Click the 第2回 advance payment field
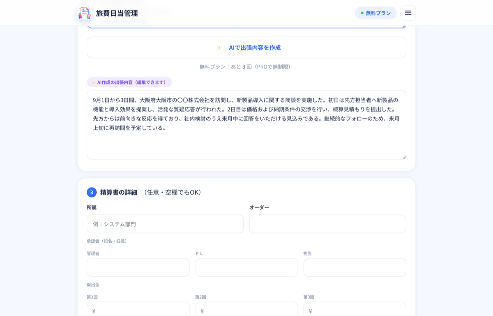 (246, 309)
